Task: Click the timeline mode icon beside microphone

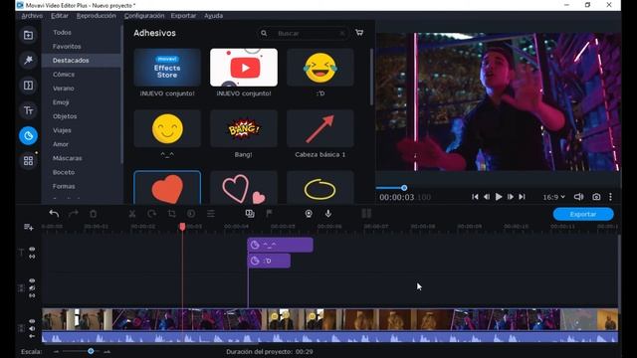Action: click(x=366, y=214)
